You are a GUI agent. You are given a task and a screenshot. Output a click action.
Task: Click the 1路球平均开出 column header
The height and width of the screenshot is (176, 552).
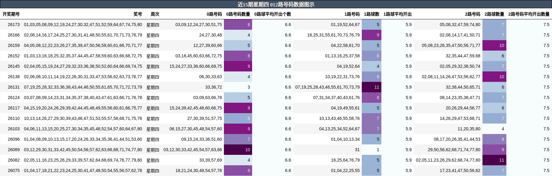397,14
